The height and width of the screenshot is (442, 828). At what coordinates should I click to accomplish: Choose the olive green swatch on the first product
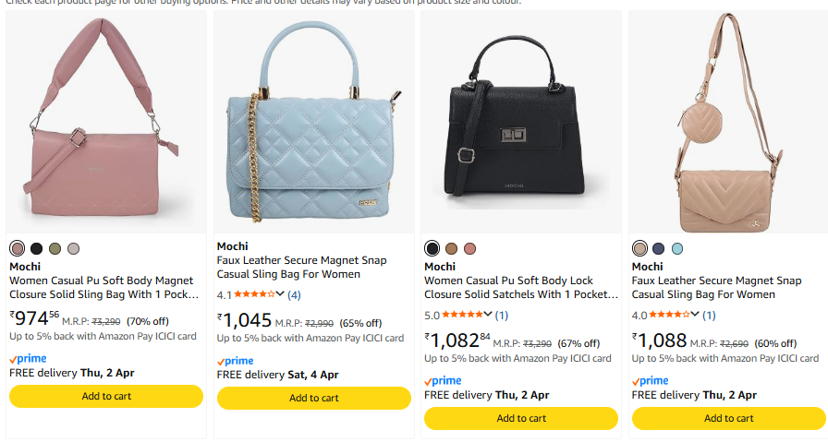[x=55, y=248]
